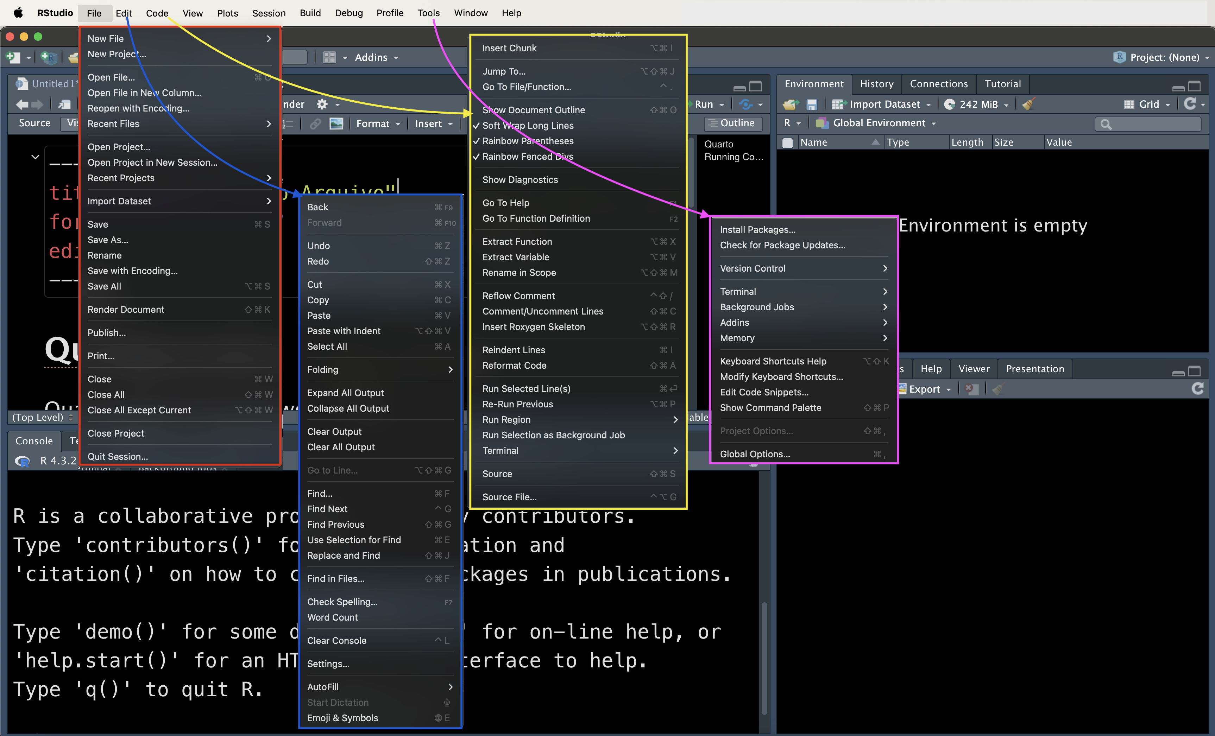1215x736 pixels.
Task: Click the go forward arrow in editor
Action: 37,104
